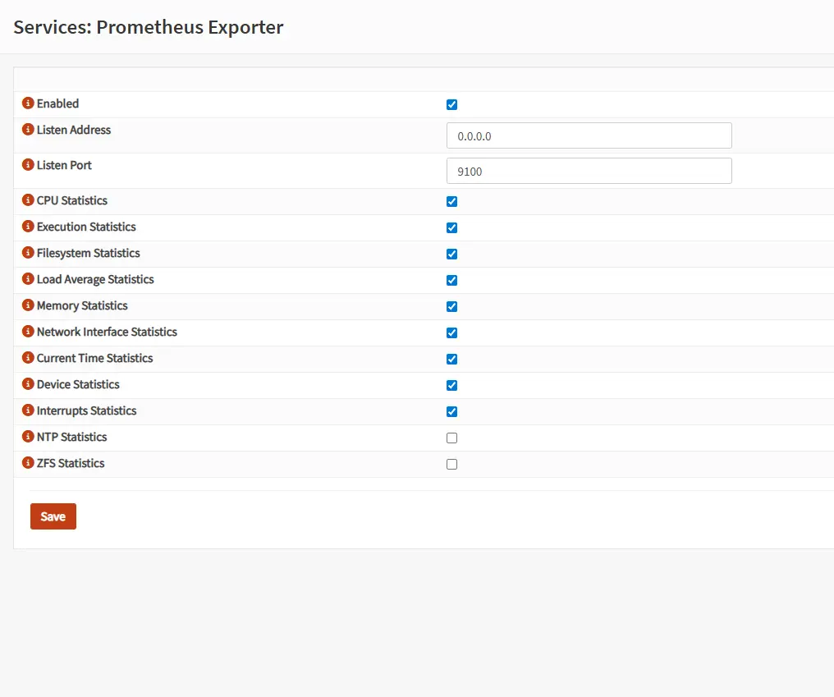
Task: Click the info icon beside Listen Port
Action: click(28, 165)
